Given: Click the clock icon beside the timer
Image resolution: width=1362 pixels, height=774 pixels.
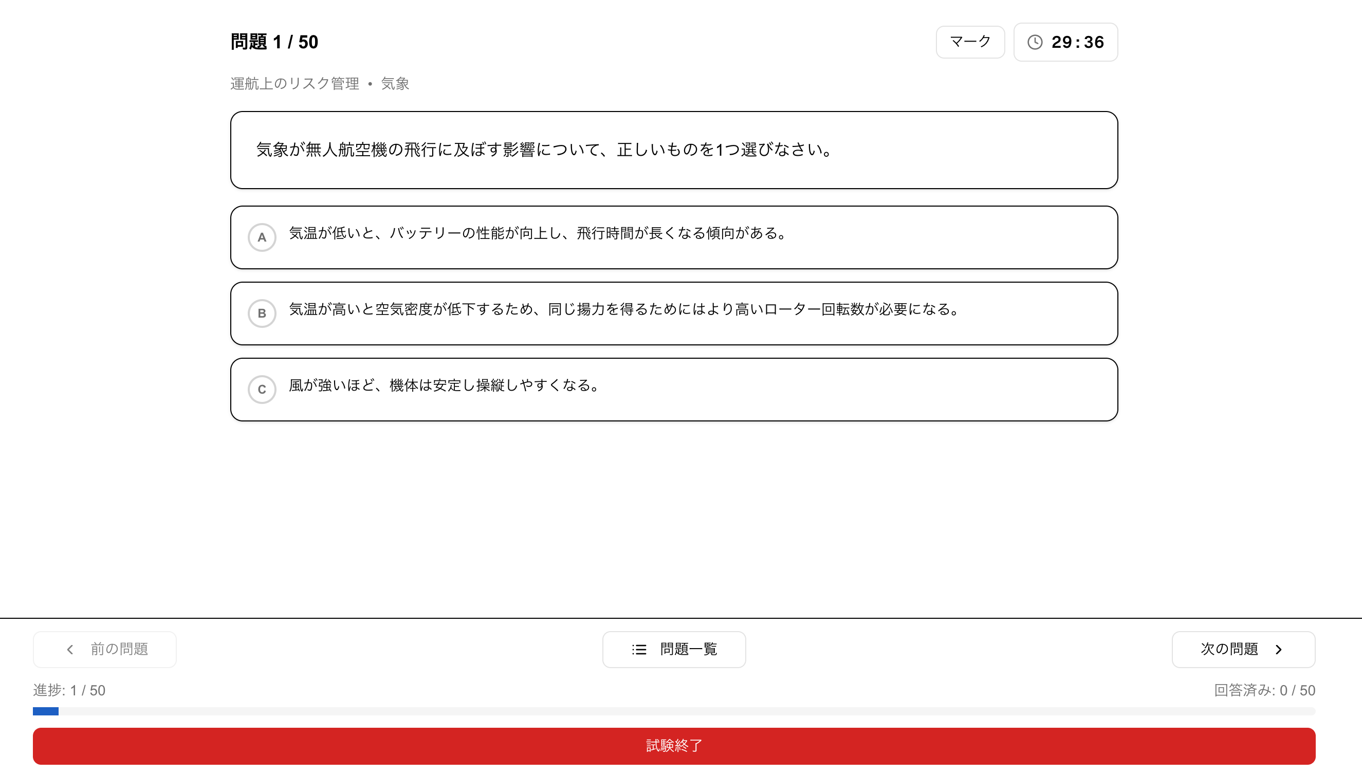Looking at the screenshot, I should tap(1035, 42).
